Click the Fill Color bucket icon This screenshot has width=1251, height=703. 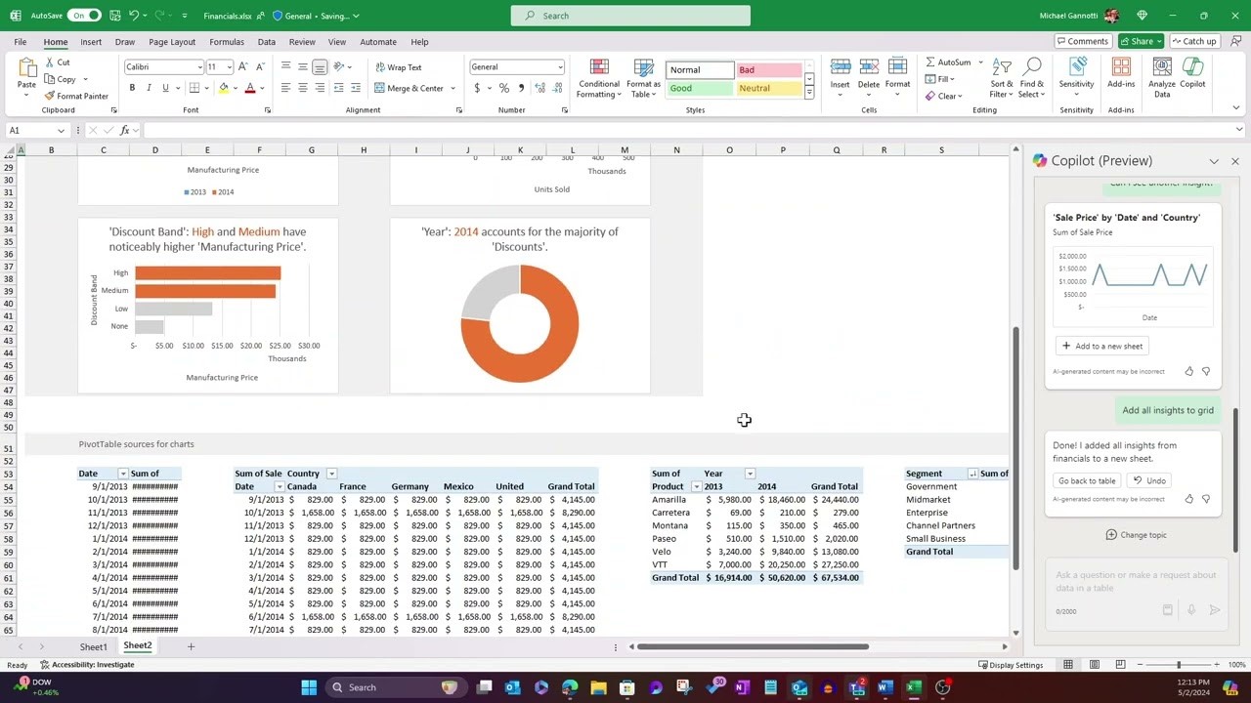tap(224, 88)
